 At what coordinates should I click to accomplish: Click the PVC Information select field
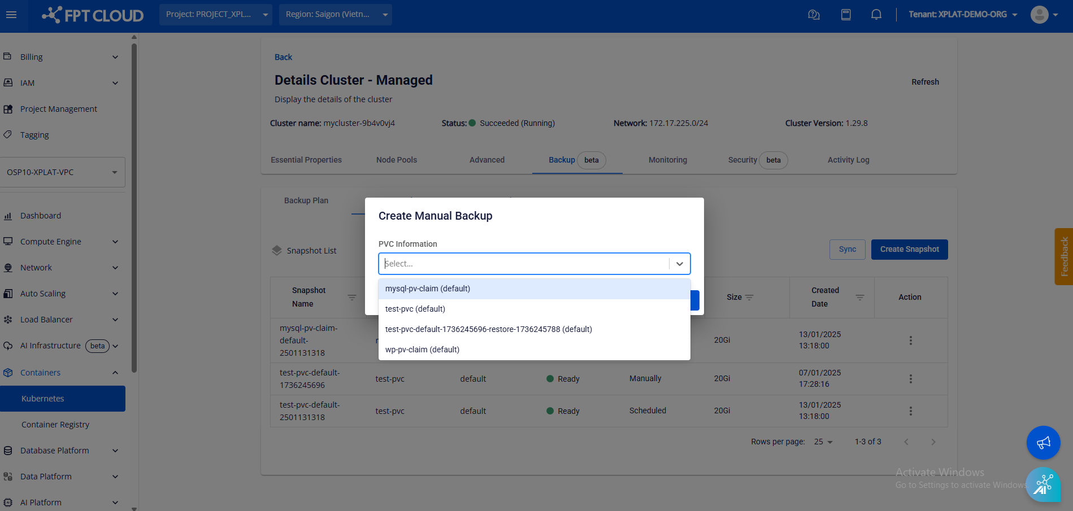525,264
